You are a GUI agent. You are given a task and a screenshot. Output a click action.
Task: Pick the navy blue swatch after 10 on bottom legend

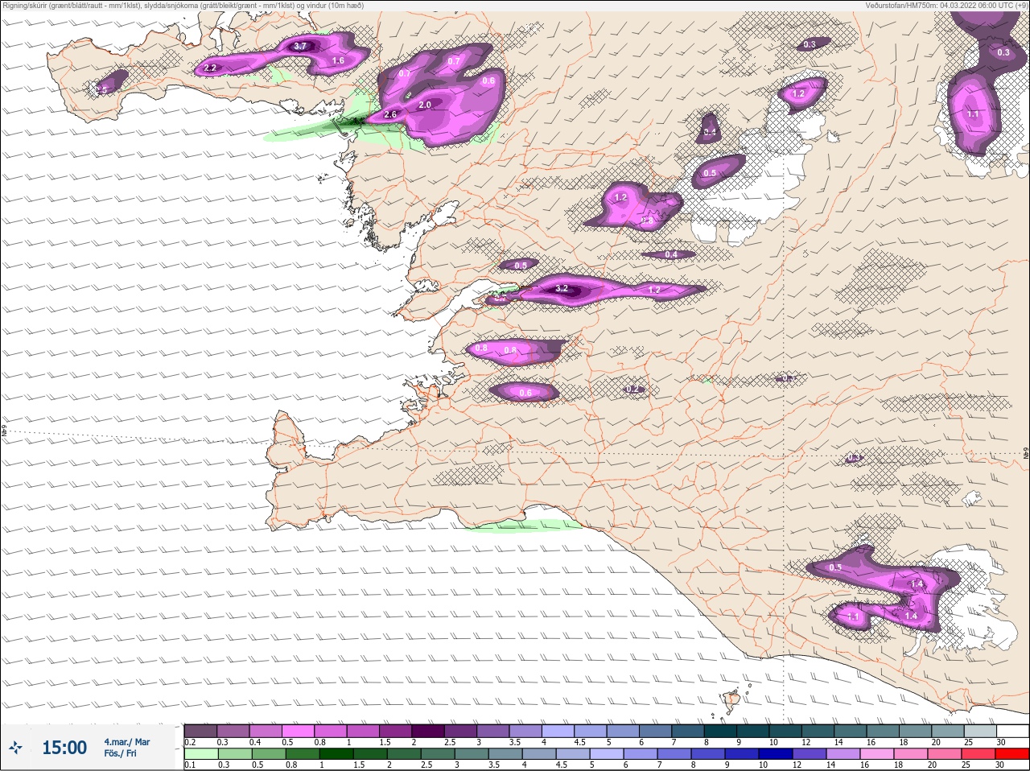pyautogui.click(x=777, y=754)
